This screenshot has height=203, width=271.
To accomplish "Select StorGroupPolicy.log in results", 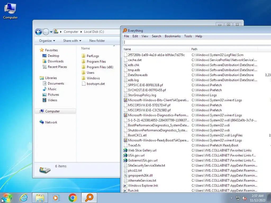I will pyautogui.click(x=142, y=95).
